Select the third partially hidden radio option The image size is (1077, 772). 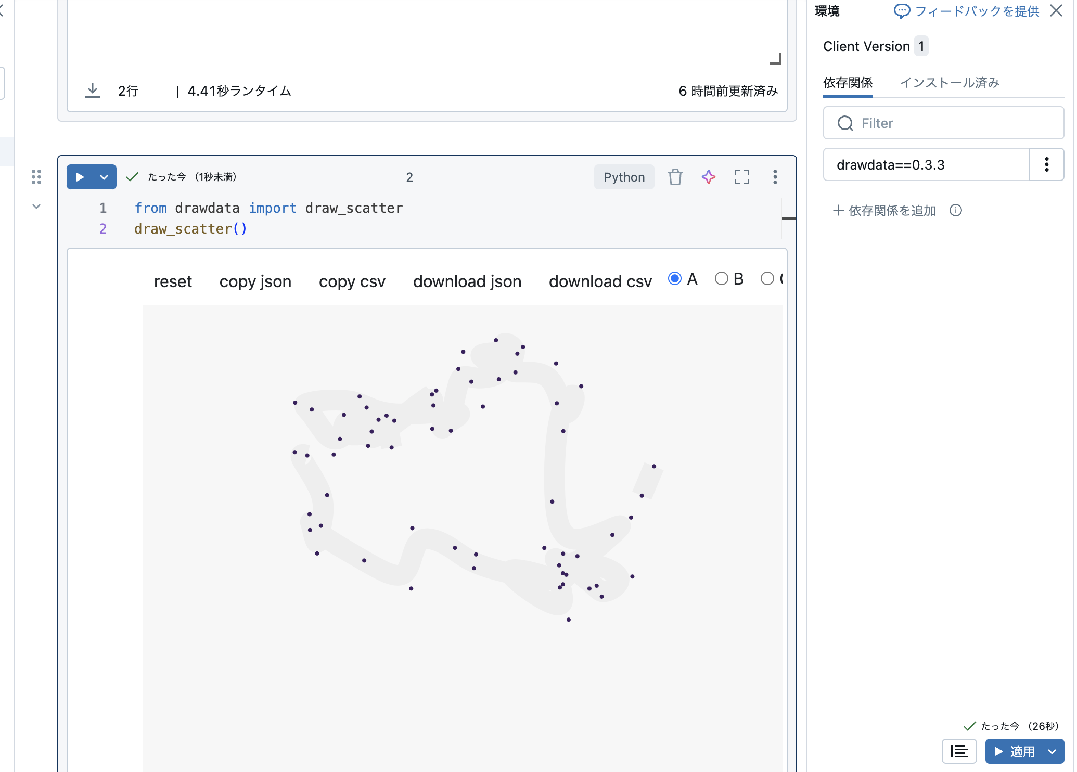pos(767,279)
